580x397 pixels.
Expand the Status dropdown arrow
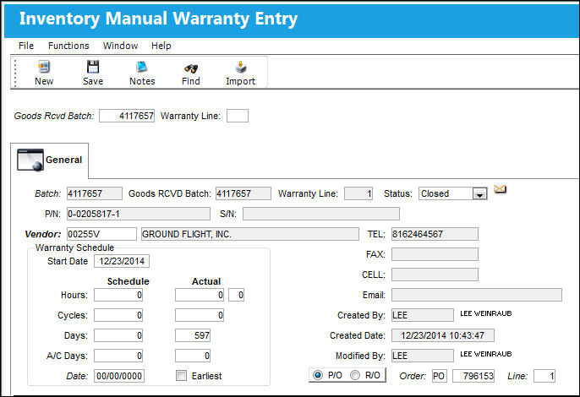click(x=479, y=193)
